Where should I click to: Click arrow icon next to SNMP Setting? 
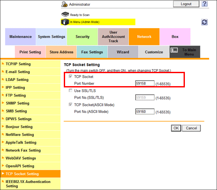3,103
